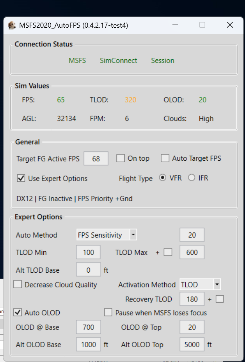Click the FPM value 6
The height and width of the screenshot is (362, 245).
(127, 119)
